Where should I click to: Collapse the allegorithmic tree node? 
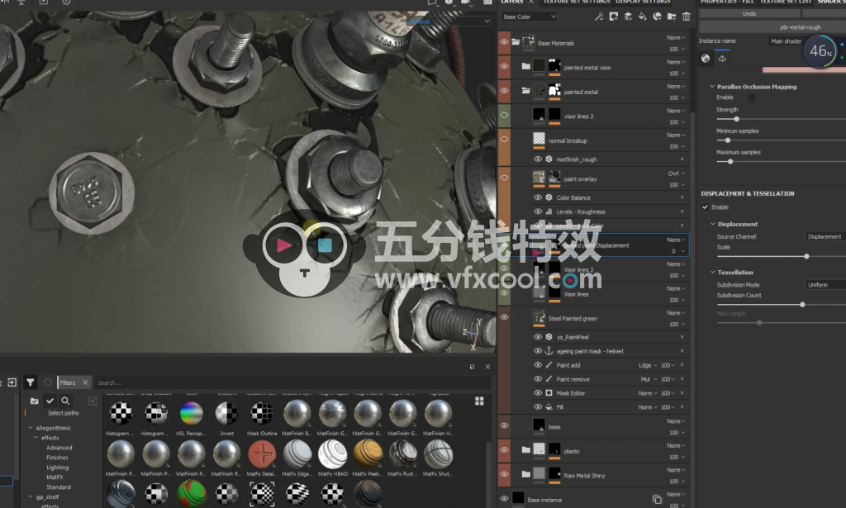pyautogui.click(x=31, y=428)
